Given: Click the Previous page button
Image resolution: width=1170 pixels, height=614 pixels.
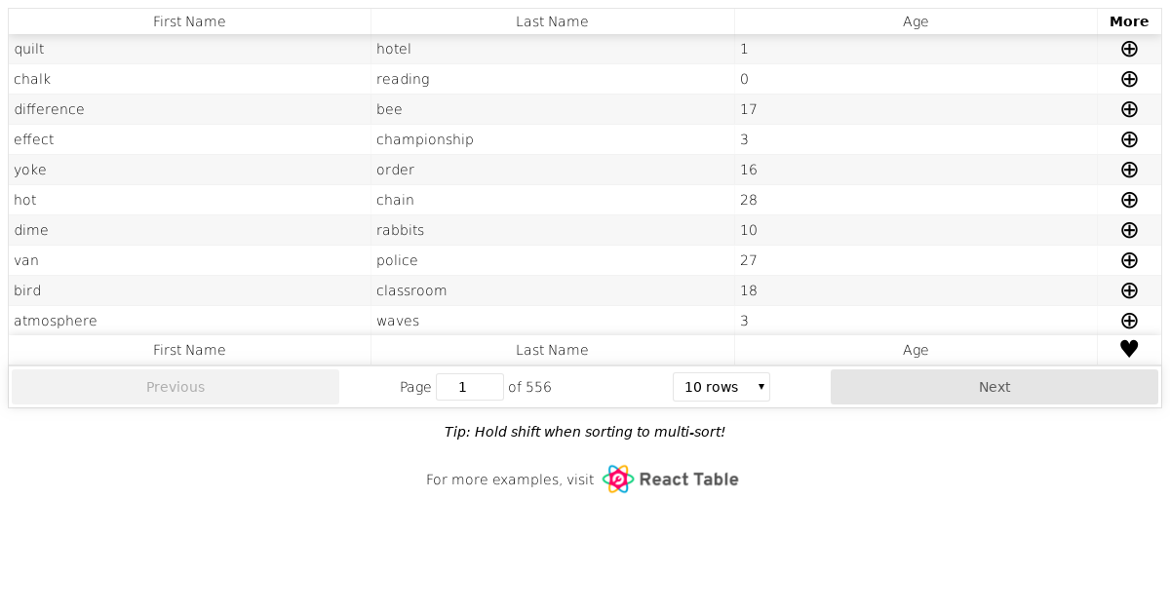Looking at the screenshot, I should tap(175, 386).
